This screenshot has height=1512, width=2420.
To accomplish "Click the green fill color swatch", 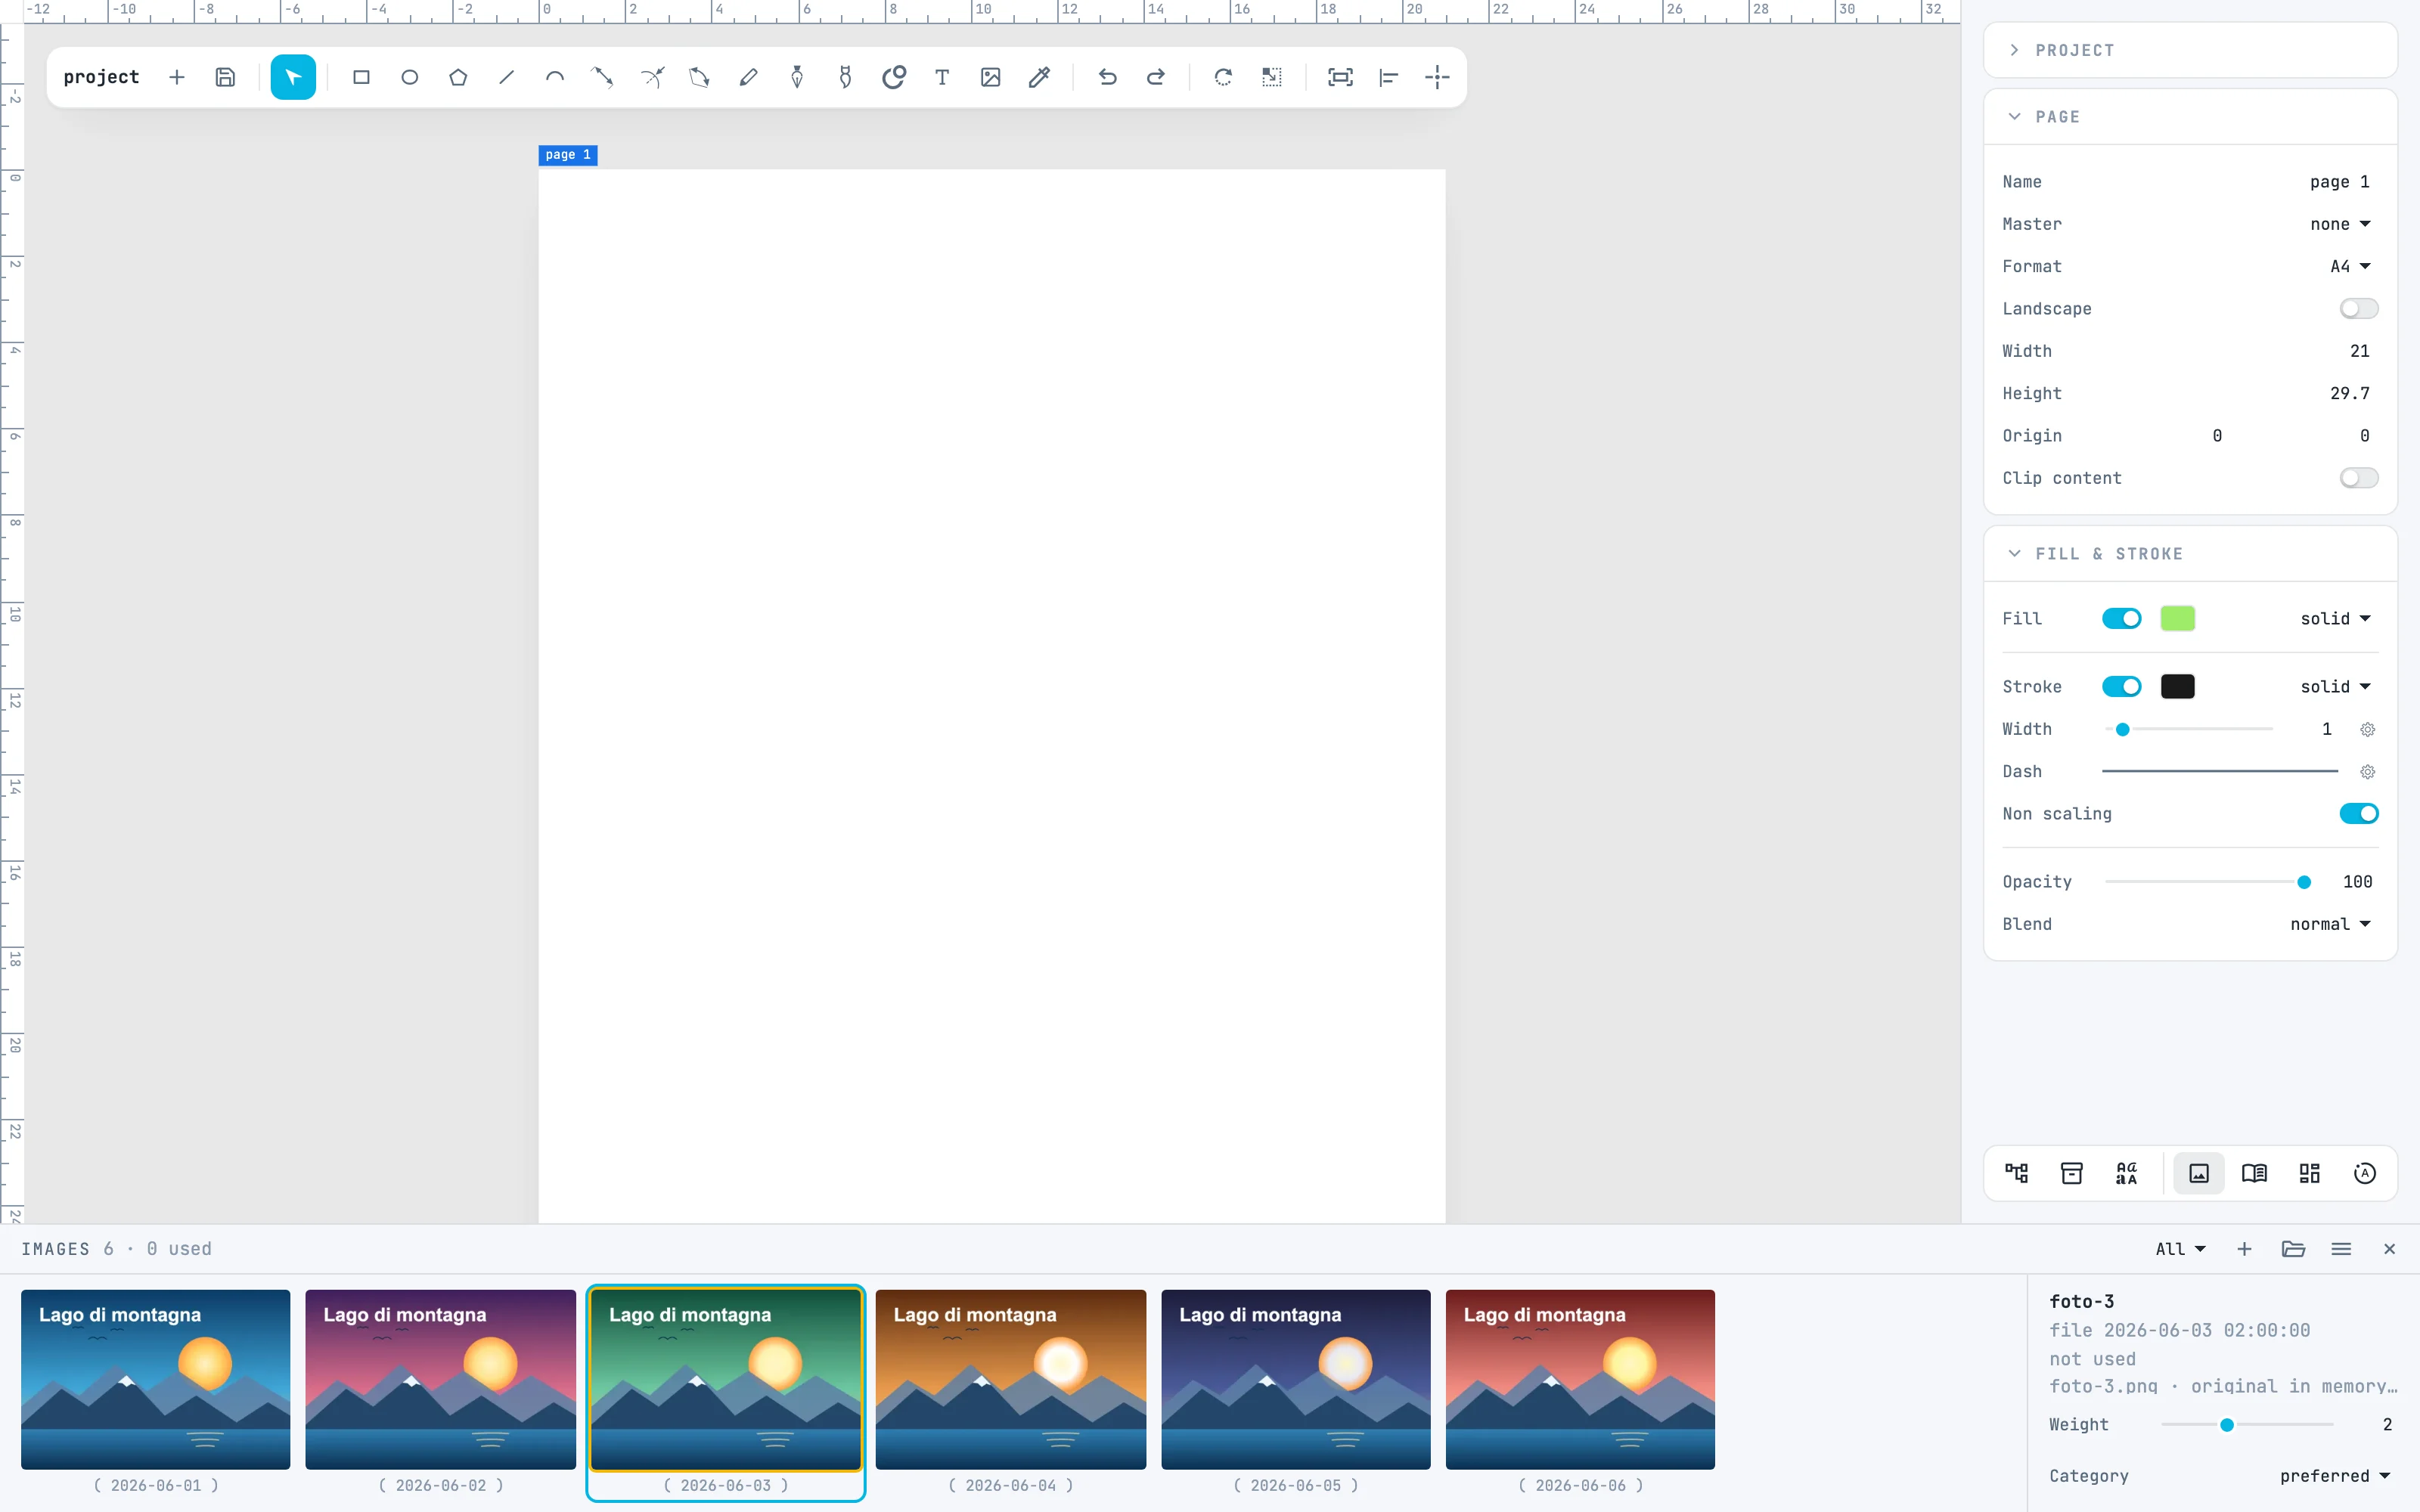I will click(x=2177, y=619).
